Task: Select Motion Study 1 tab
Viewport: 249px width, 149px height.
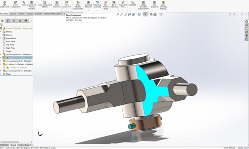Action: [25, 145]
